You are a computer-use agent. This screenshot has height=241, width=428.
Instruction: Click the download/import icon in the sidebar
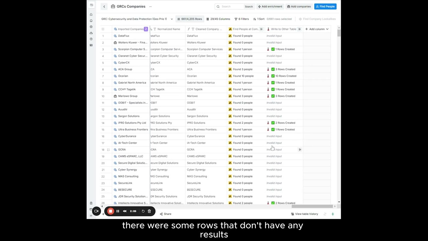91,33
